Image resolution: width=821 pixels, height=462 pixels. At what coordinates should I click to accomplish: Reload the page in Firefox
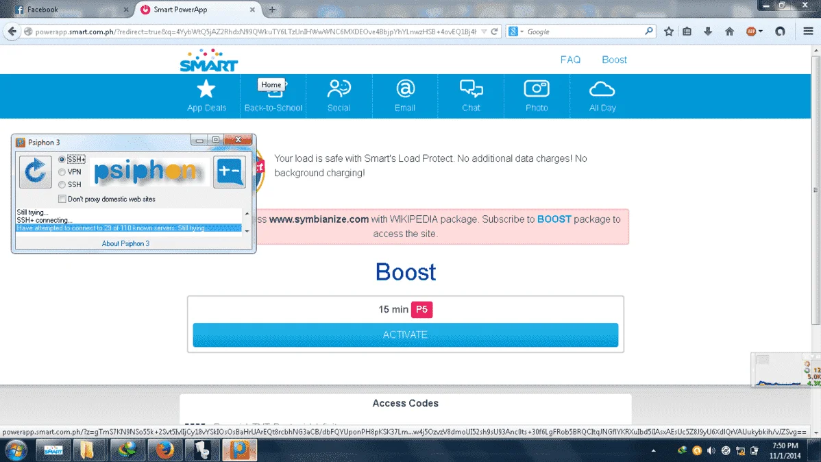tap(494, 32)
